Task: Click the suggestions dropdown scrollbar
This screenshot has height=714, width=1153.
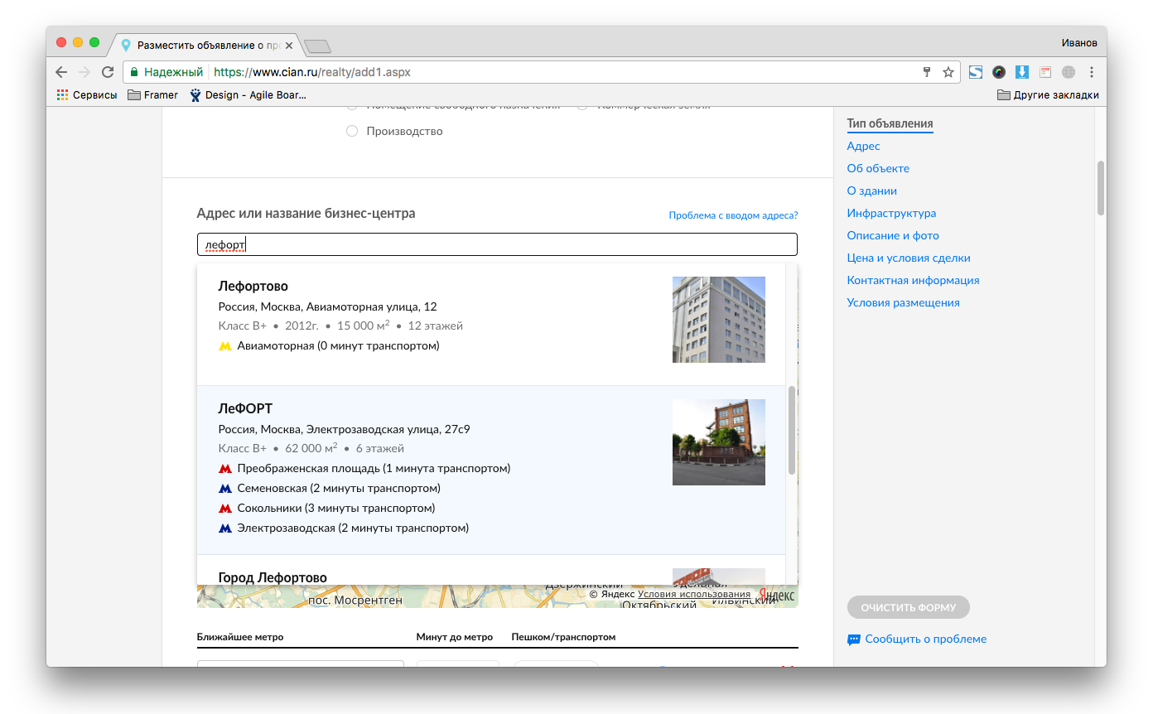Action: click(792, 431)
